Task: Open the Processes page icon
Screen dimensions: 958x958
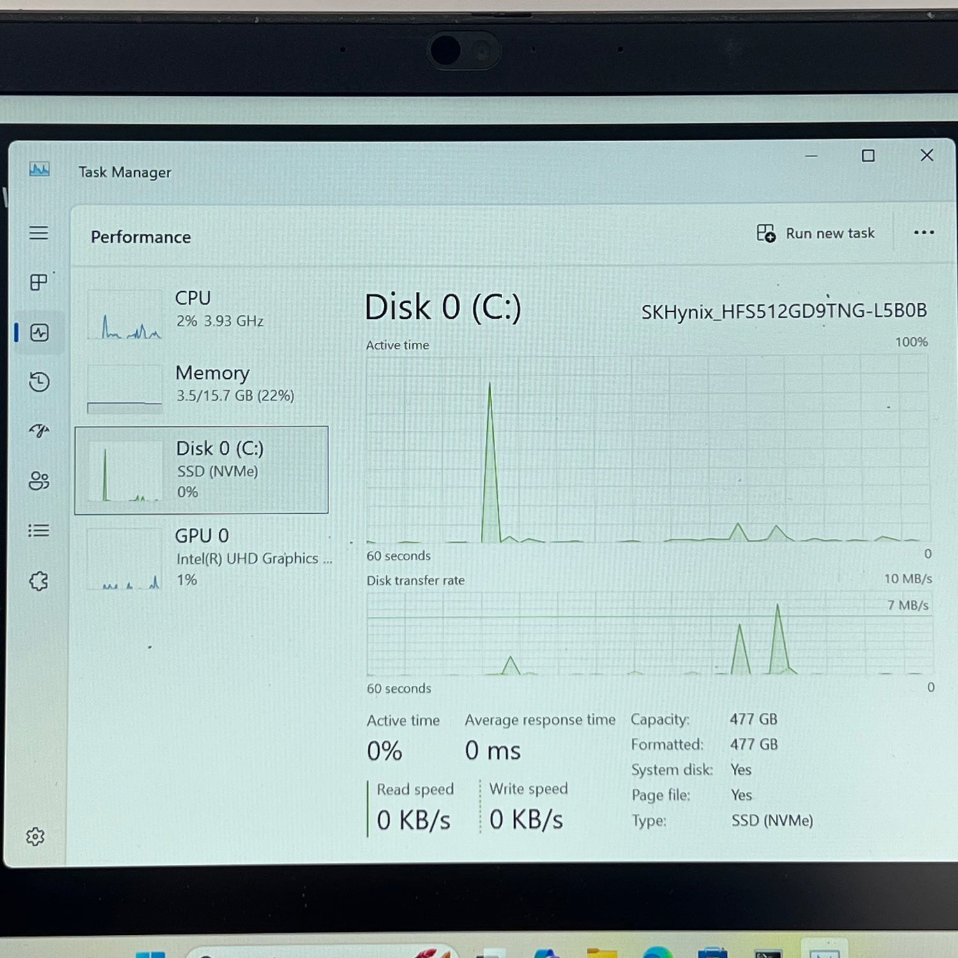Action: pos(39,282)
